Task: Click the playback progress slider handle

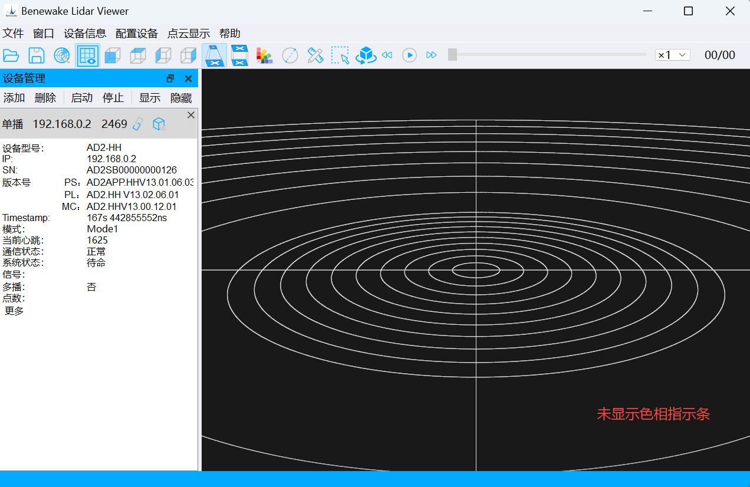Action: tap(452, 55)
